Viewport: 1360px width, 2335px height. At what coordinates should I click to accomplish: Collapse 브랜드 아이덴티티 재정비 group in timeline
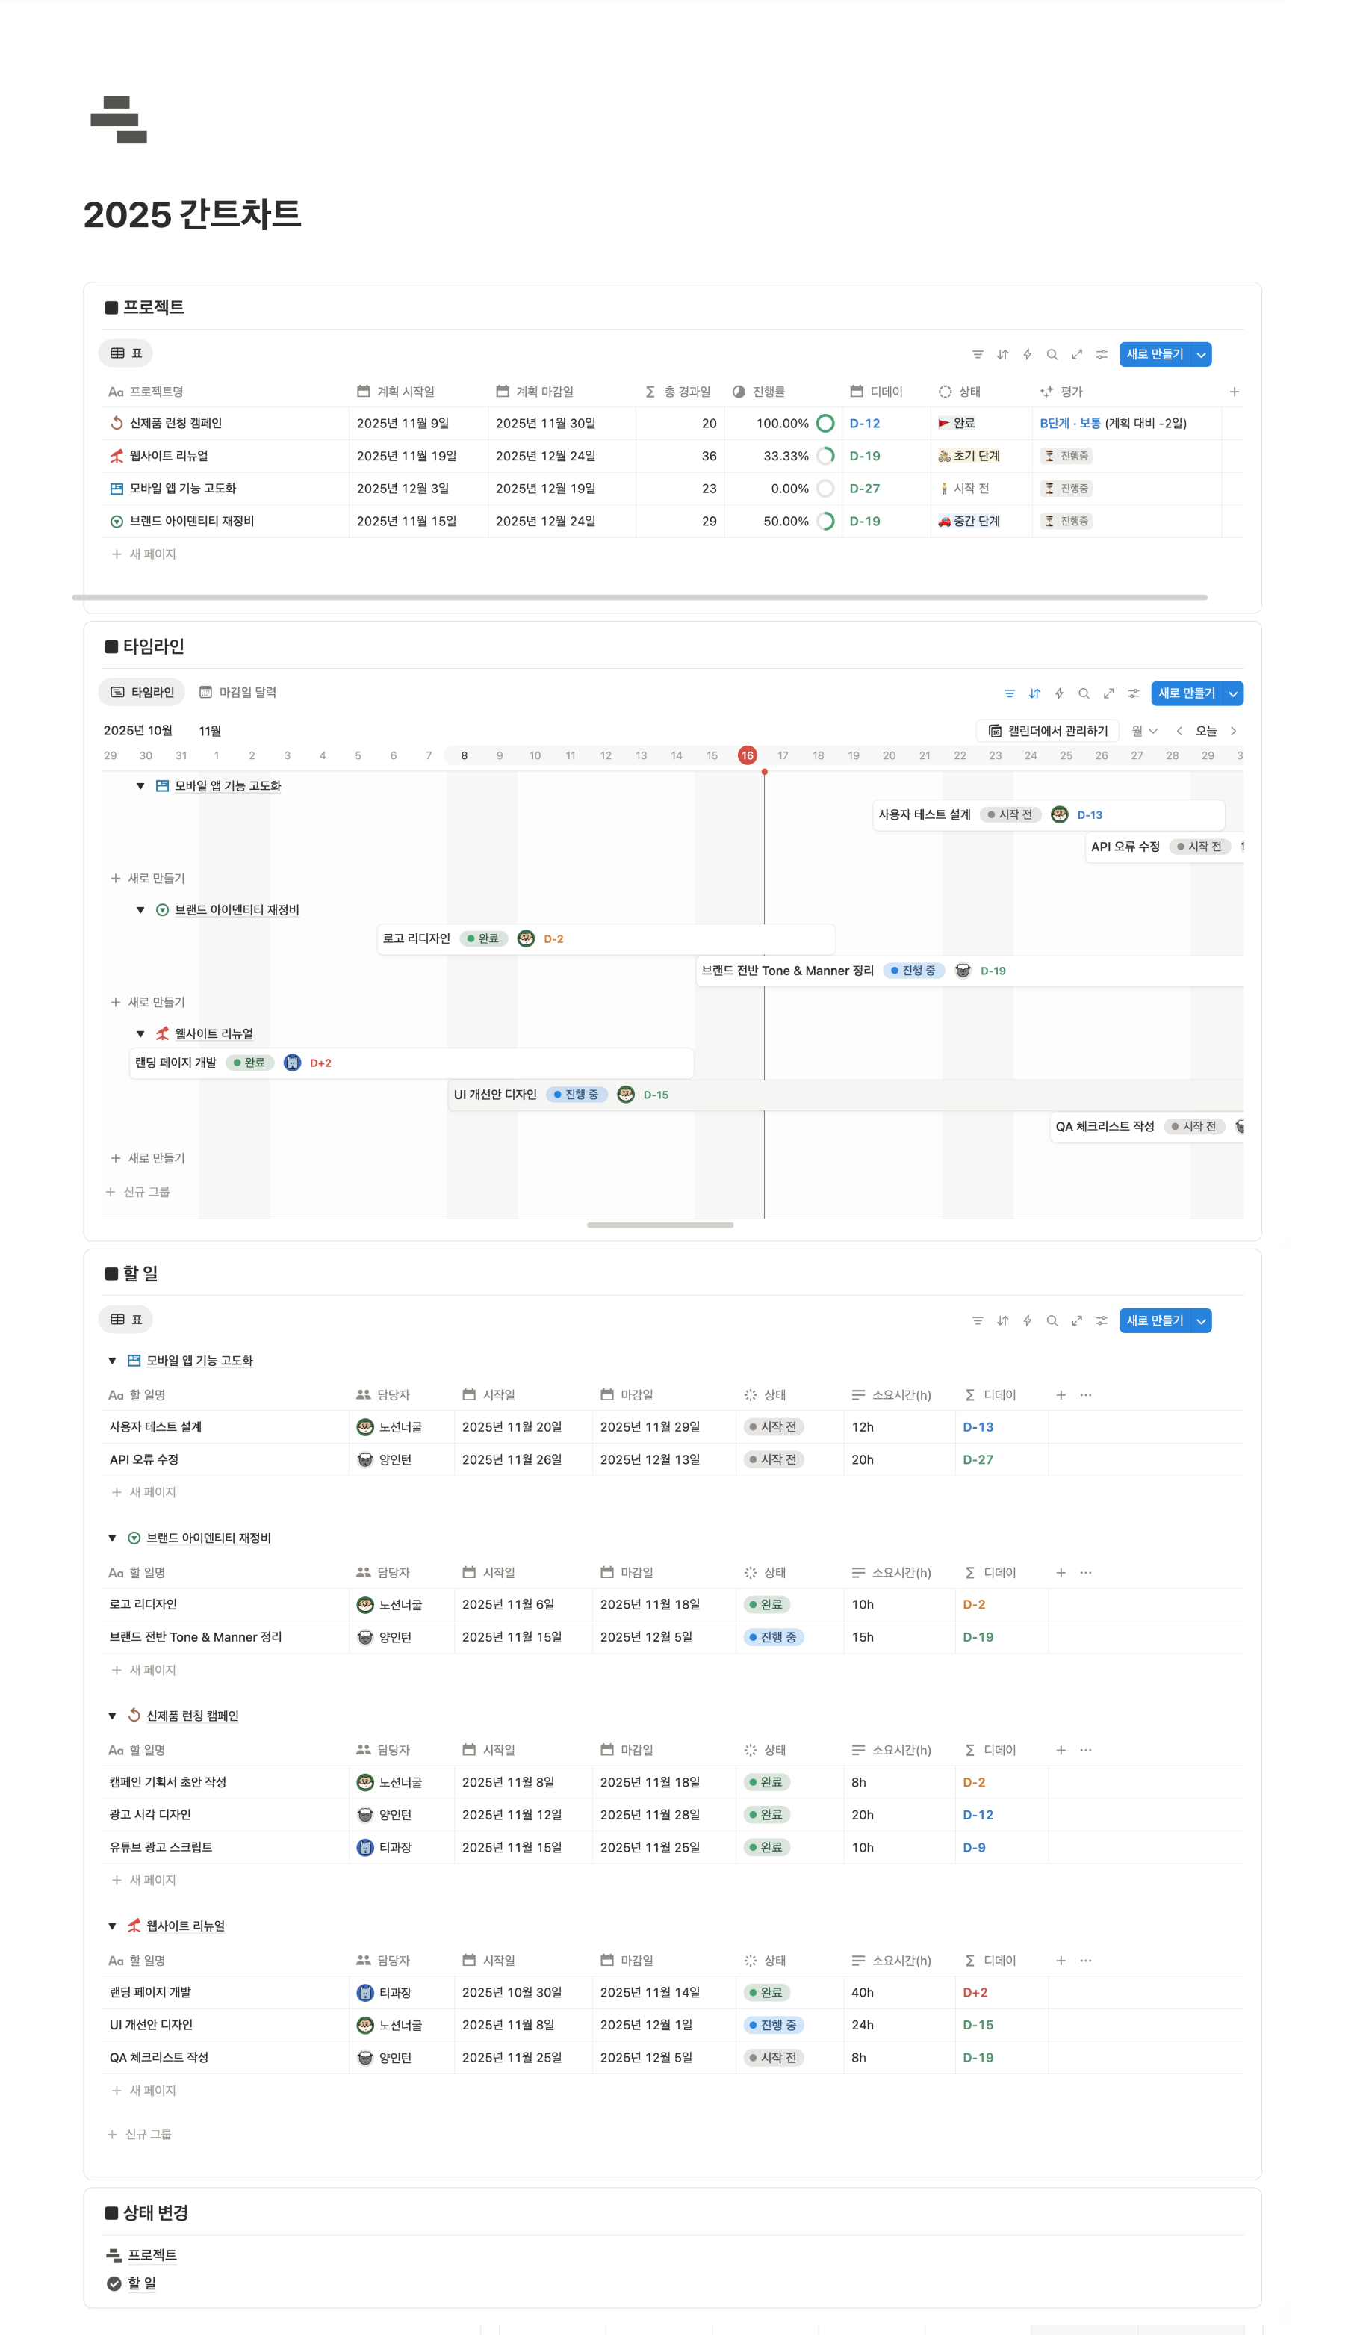pyautogui.click(x=141, y=910)
